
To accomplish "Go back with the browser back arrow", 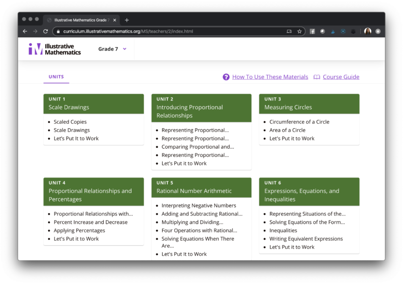I will pyautogui.click(x=25, y=31).
